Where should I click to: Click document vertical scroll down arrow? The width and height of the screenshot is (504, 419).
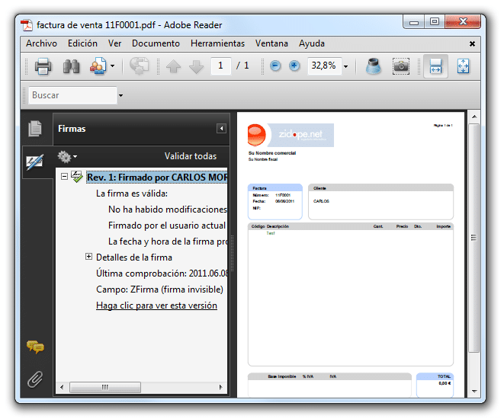coord(474,391)
